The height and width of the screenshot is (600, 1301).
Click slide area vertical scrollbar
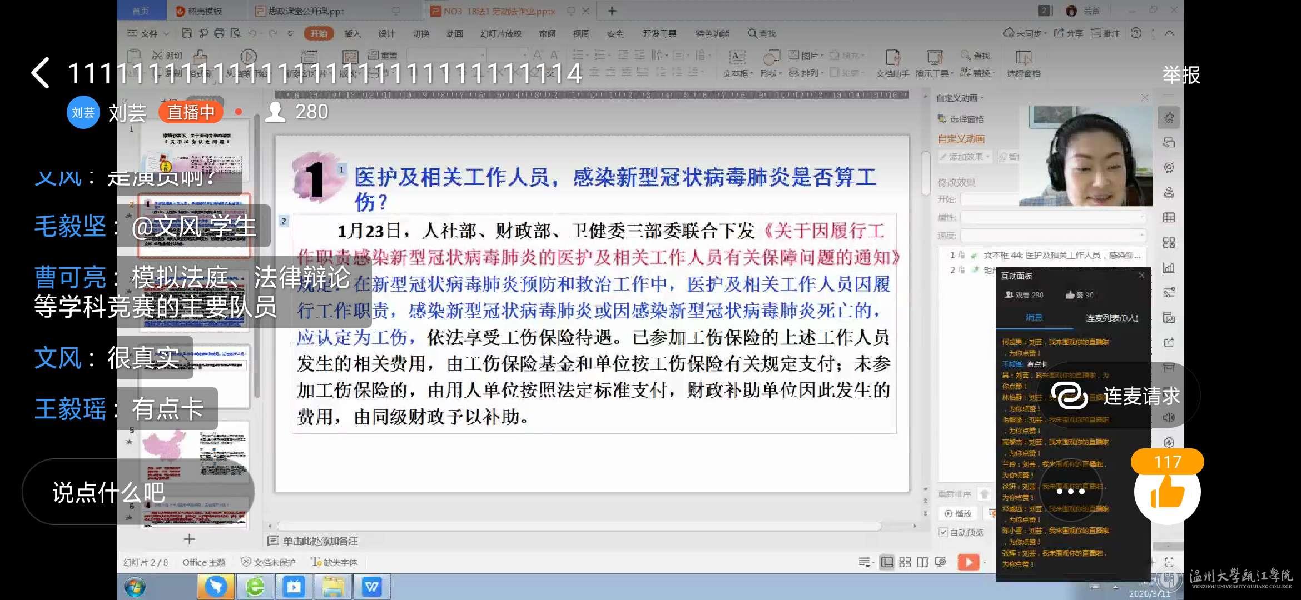pyautogui.click(x=925, y=172)
